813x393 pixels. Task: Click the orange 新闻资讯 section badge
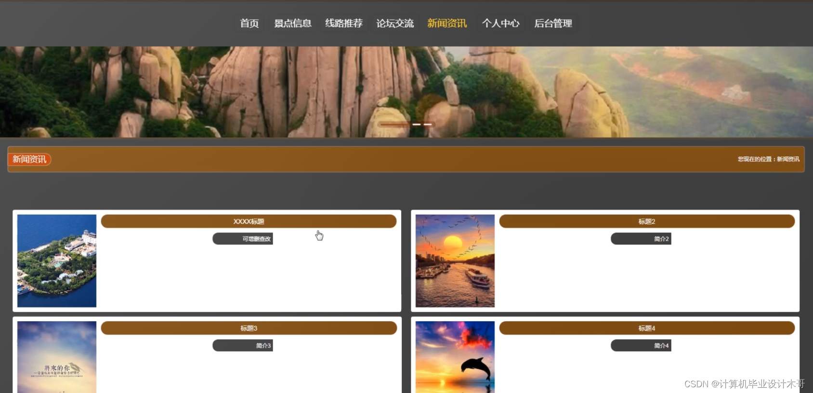pyautogui.click(x=29, y=159)
